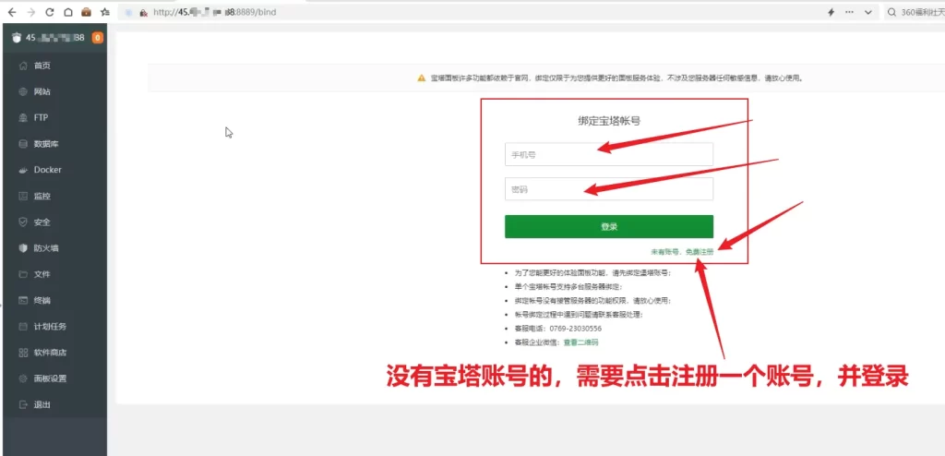Click the site security icon before the URL

[143, 12]
